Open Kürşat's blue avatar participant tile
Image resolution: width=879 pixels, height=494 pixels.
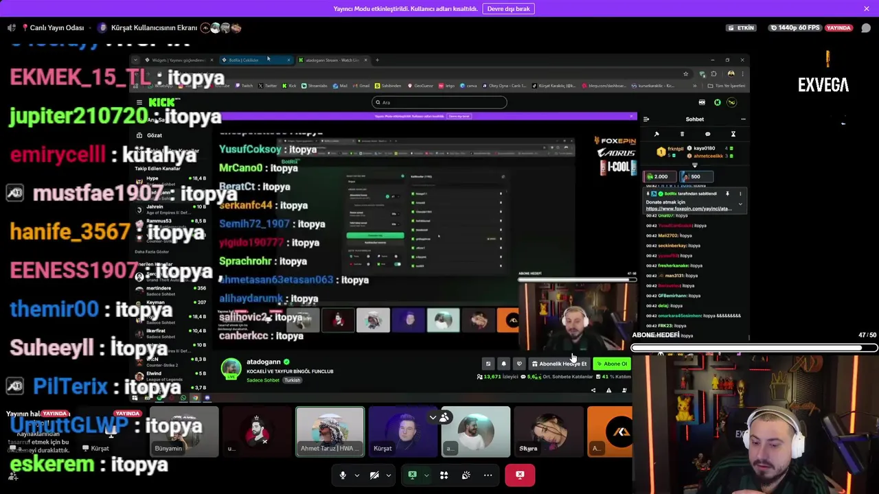[402, 432]
